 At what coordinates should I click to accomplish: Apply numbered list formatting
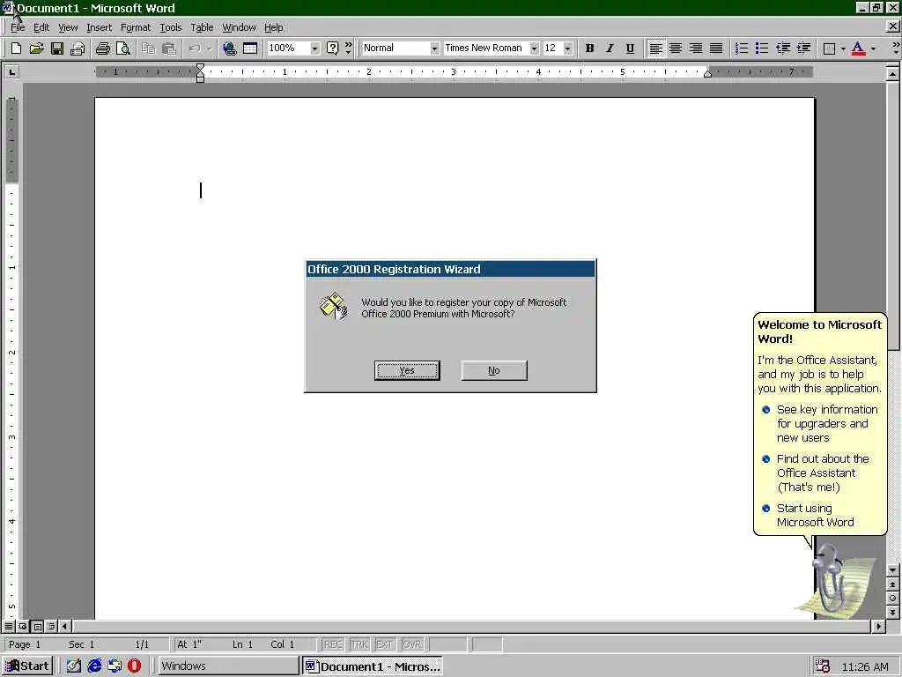pos(742,48)
